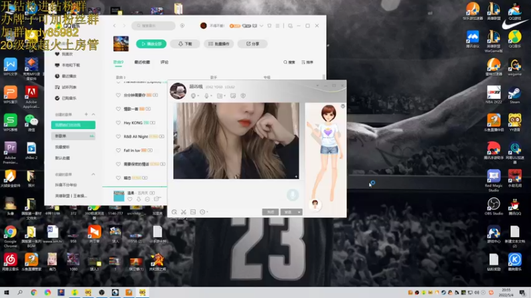Focus the QQ Music search box
The image size is (531, 298).
(153, 26)
